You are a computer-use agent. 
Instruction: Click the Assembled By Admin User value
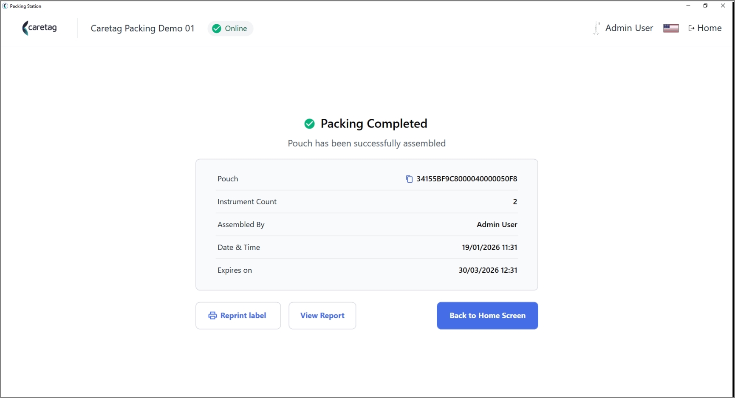tap(497, 225)
